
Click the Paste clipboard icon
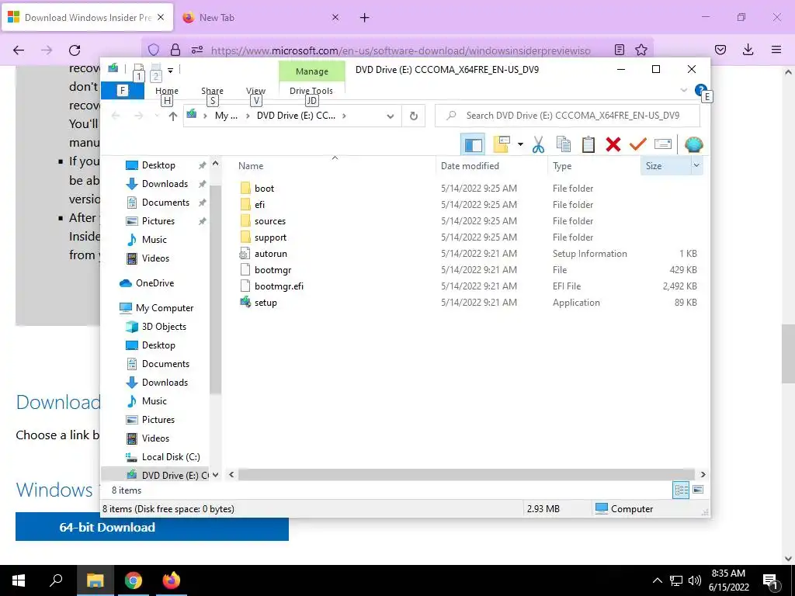[x=588, y=145]
